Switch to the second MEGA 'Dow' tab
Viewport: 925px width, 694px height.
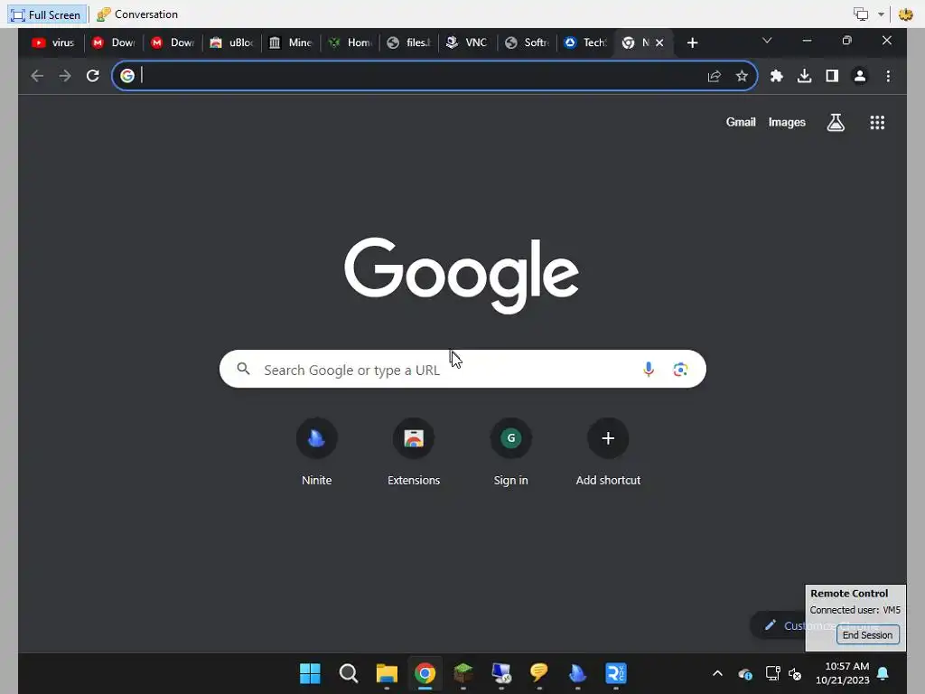coord(173,42)
